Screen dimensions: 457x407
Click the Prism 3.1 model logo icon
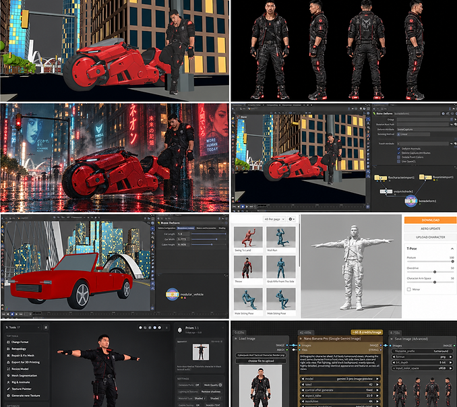pyautogui.click(x=180, y=330)
